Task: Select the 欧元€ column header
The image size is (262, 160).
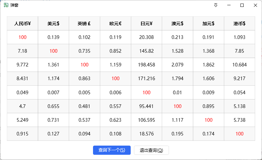Action: tap(116, 23)
